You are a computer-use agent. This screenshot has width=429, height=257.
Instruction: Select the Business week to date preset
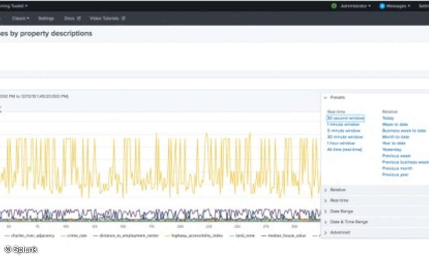(404, 131)
